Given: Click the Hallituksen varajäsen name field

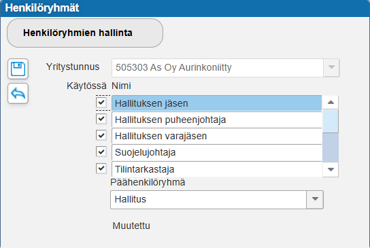Looking at the screenshot, I should tap(216, 136).
